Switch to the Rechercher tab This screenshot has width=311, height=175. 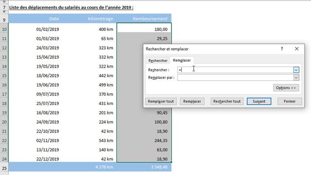tap(158, 60)
